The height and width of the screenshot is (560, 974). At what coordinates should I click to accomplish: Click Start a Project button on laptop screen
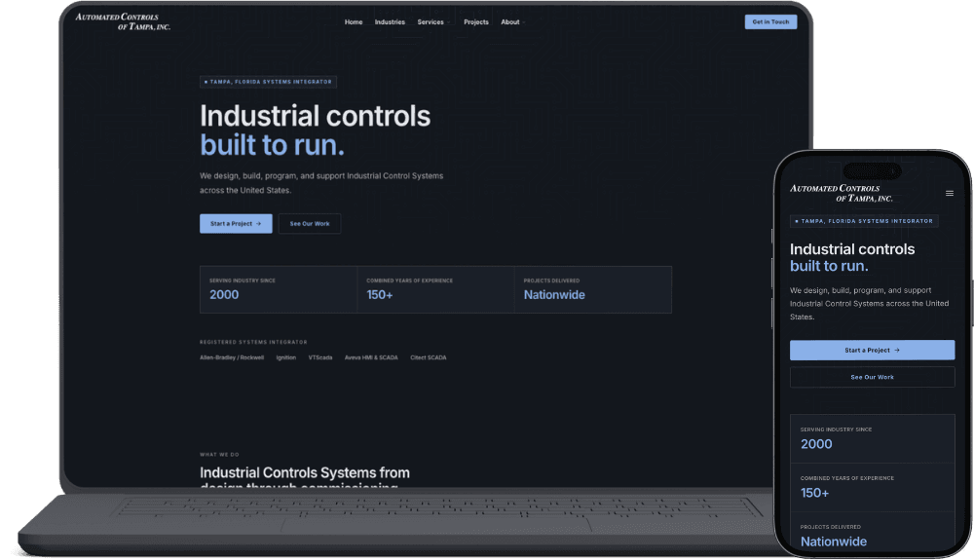pos(236,223)
